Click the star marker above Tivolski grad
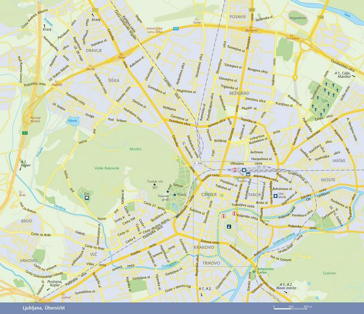364x314 pixels. click(x=167, y=192)
